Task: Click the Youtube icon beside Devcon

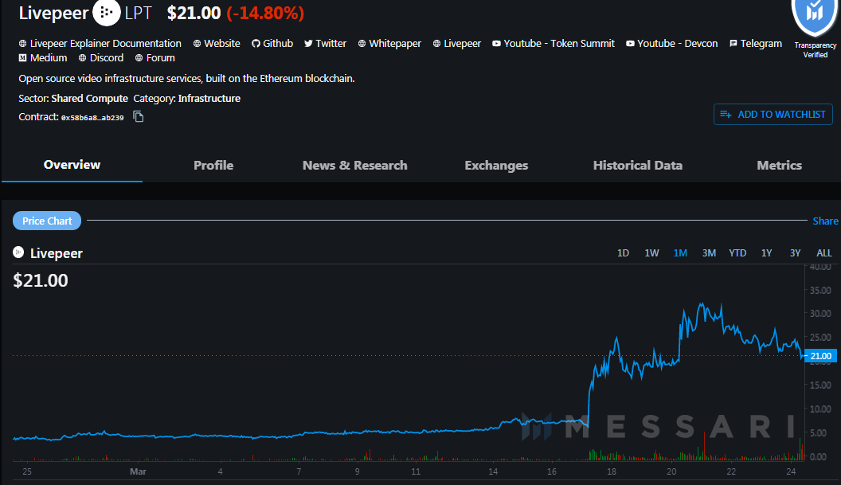Action: (630, 44)
